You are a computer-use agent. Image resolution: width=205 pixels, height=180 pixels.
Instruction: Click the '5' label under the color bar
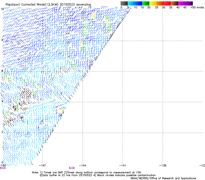(128, 7)
